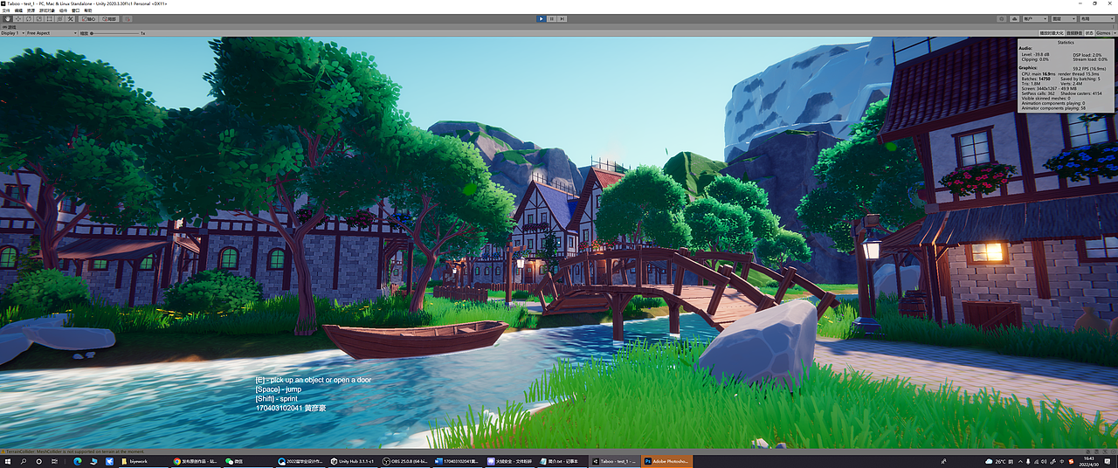Switch to the Chrome window on taskbar
1118x468 pixels.
195,461
